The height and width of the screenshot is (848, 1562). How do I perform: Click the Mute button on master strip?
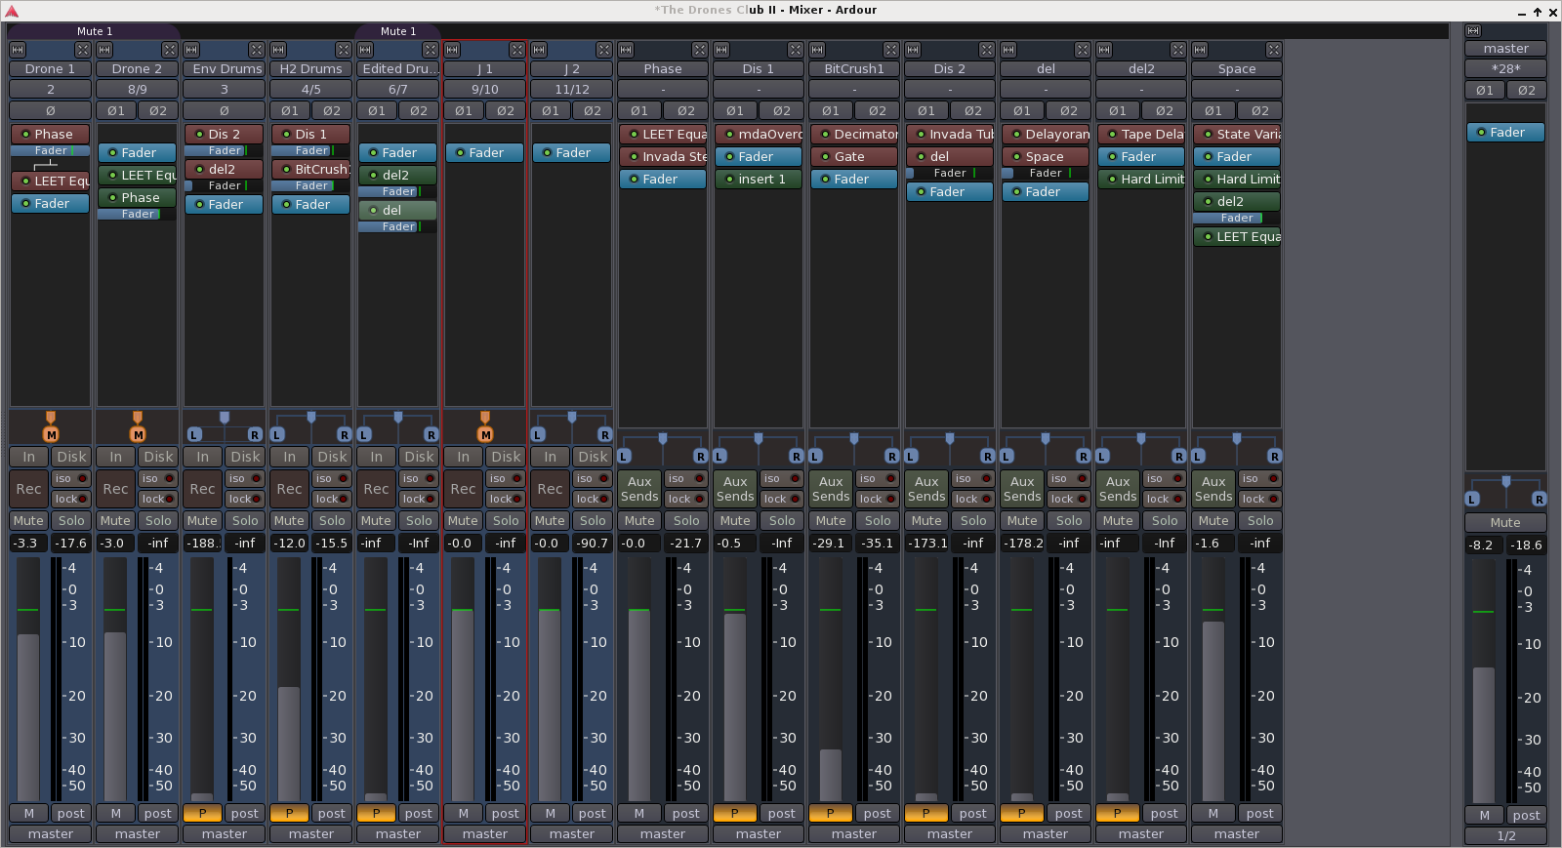click(x=1505, y=523)
